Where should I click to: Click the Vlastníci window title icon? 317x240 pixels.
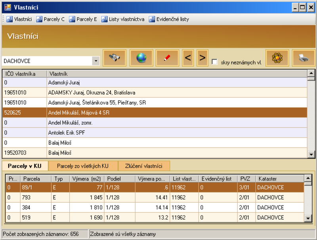click(x=8, y=8)
